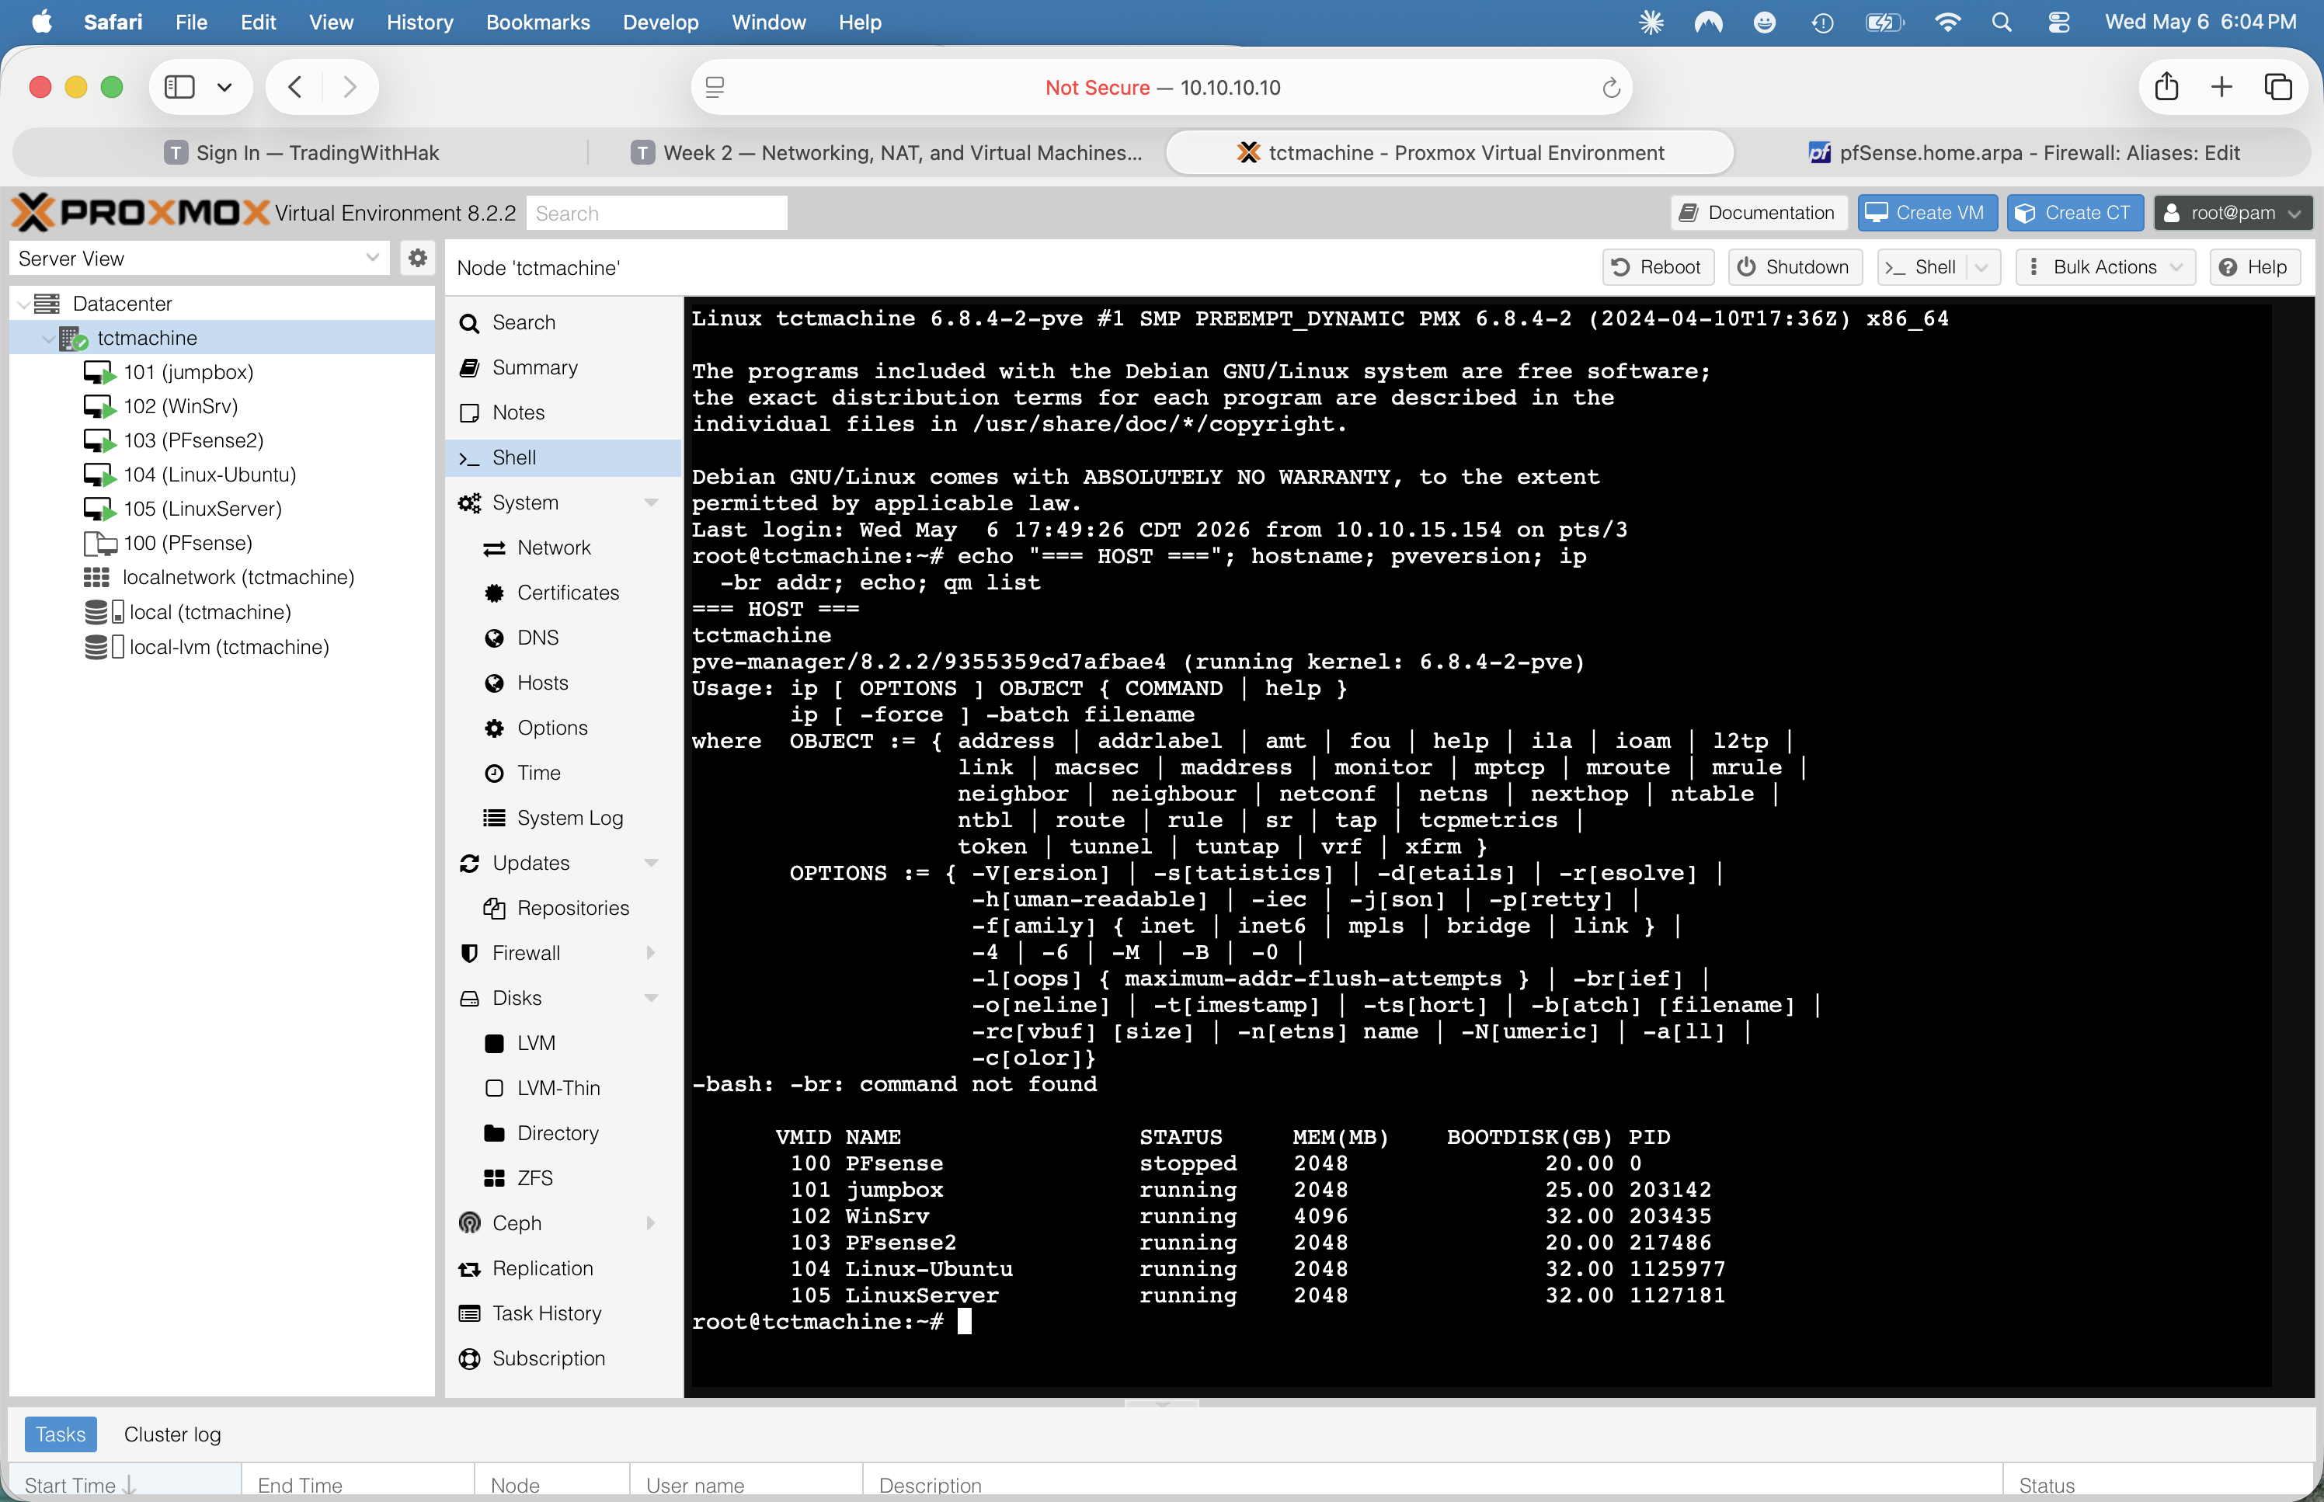This screenshot has width=2324, height=1502.
Task: Open the Search panel icon in node menu
Action: [x=469, y=323]
